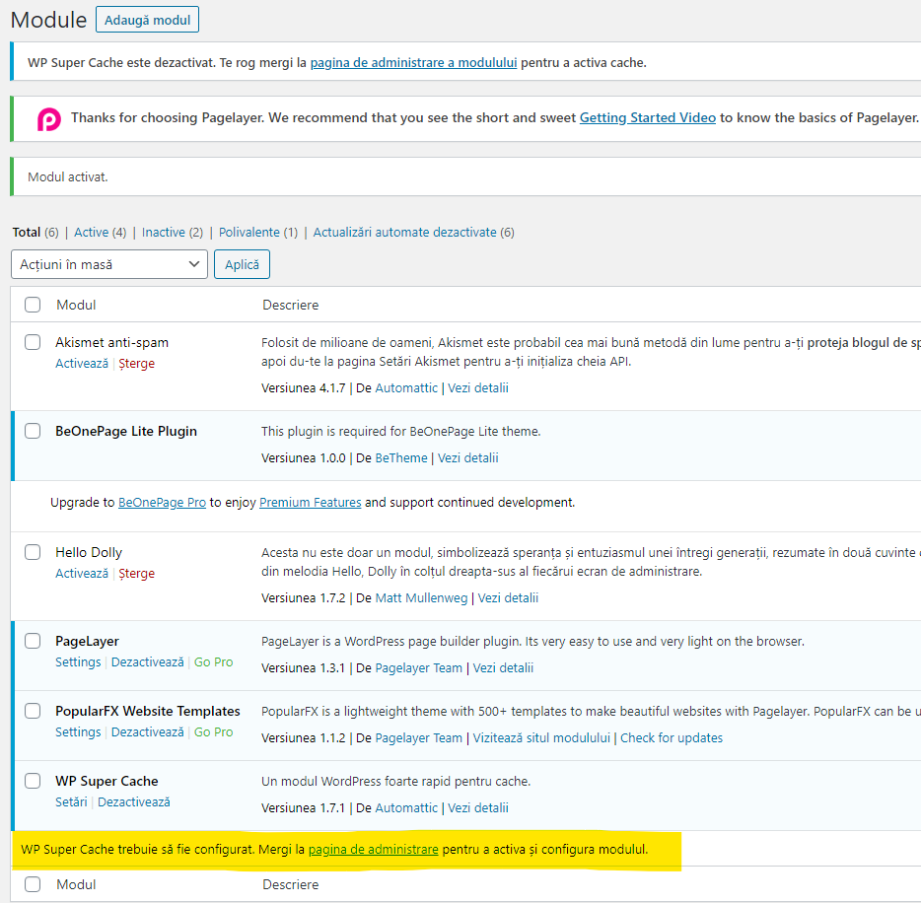View Akismet details via Vezi detalii
The height and width of the screenshot is (903, 921).
[478, 388]
